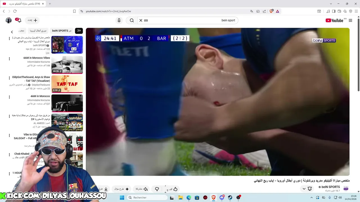Open File Explorer from the taskbar
This screenshot has height=202, width=360.
coord(180,198)
